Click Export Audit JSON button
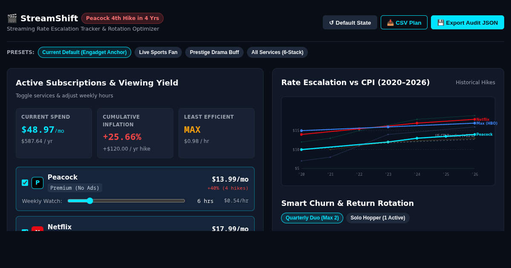The height and width of the screenshot is (268, 511). [x=468, y=23]
